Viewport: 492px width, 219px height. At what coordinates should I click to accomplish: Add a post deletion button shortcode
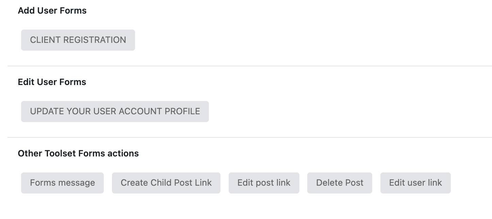[340, 183]
